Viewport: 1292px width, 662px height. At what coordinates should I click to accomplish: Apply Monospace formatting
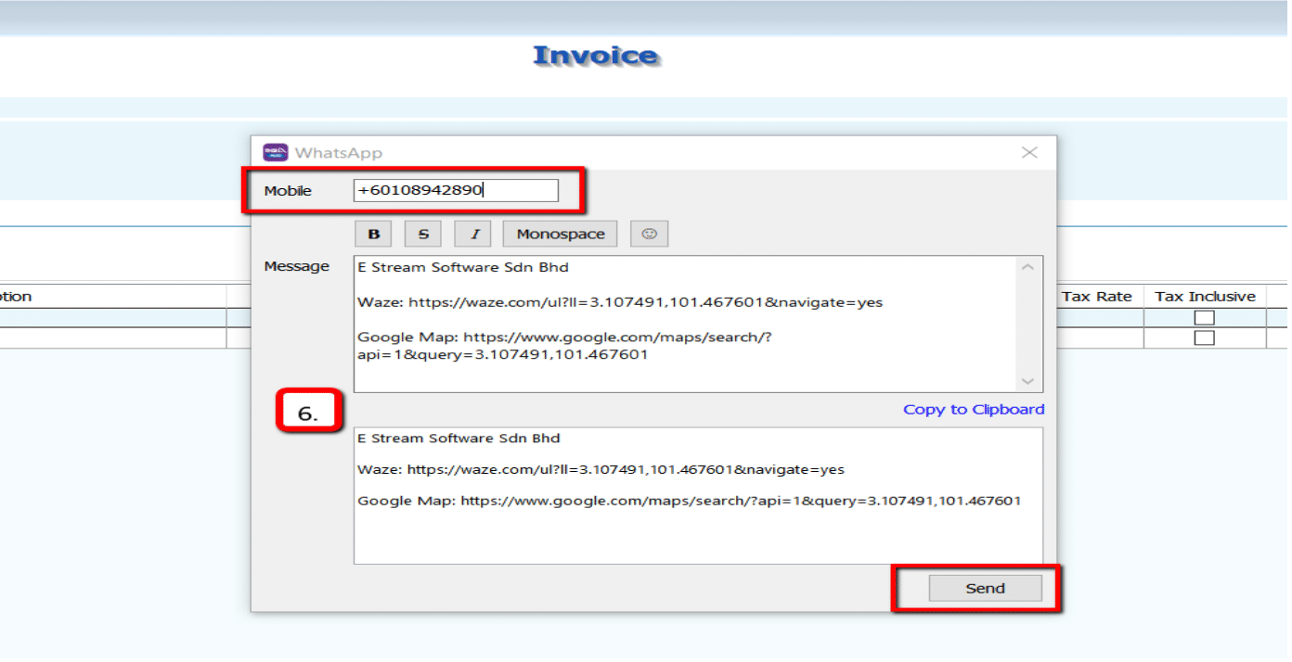[x=560, y=235]
